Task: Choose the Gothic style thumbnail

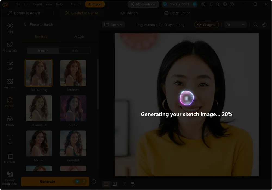Action: point(73,108)
